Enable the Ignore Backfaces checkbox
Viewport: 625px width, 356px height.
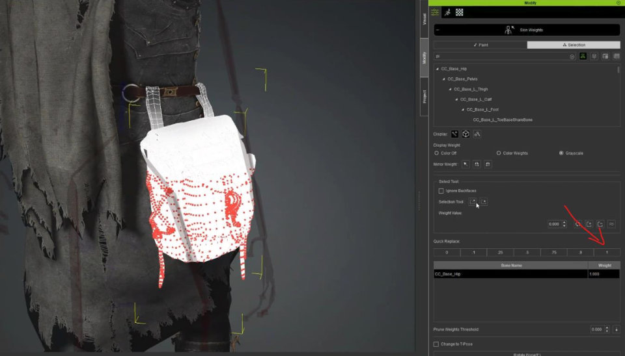[441, 191]
